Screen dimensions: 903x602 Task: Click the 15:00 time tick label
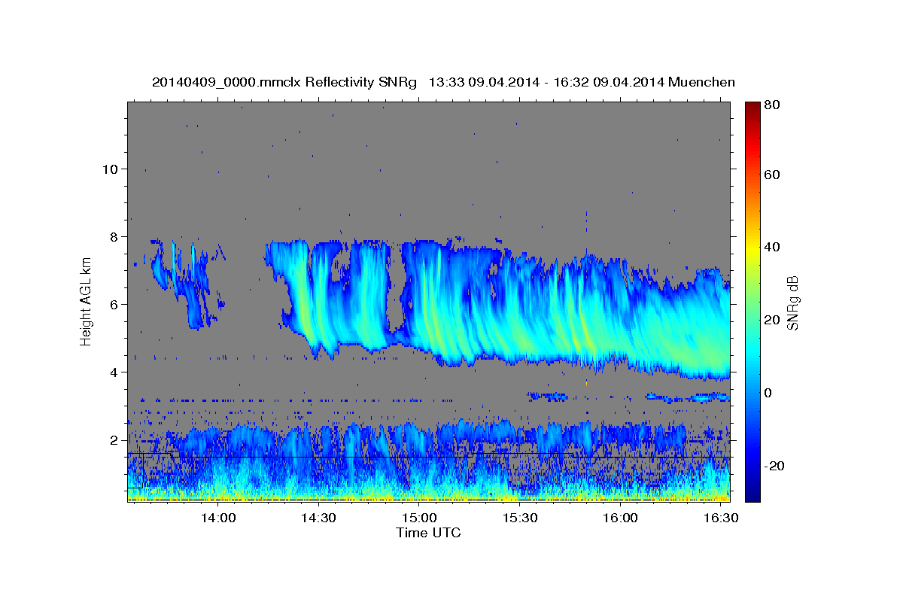[x=419, y=518]
